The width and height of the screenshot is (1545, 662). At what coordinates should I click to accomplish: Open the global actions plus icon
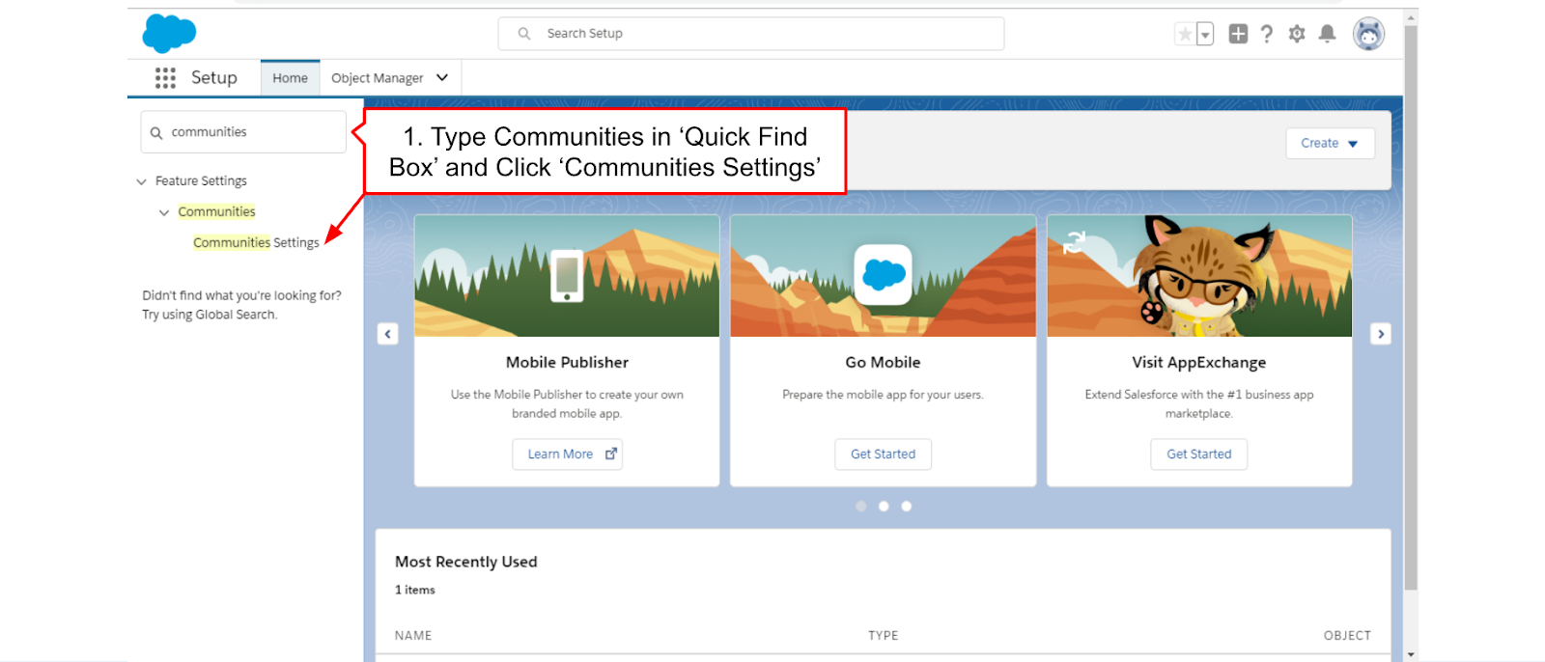[x=1238, y=34]
